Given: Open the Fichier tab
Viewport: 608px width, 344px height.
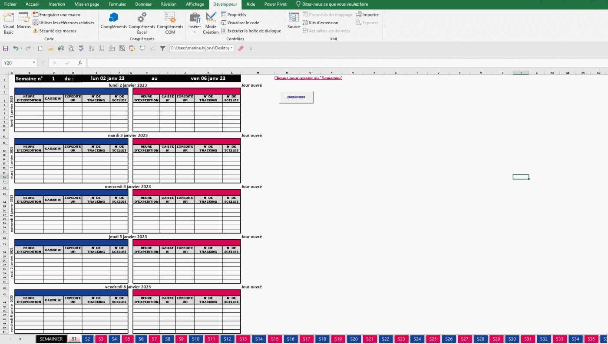Looking at the screenshot, I should coord(10,4).
